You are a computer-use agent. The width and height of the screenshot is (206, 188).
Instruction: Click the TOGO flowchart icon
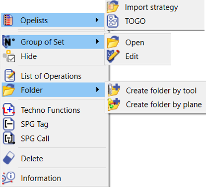pos(113,21)
